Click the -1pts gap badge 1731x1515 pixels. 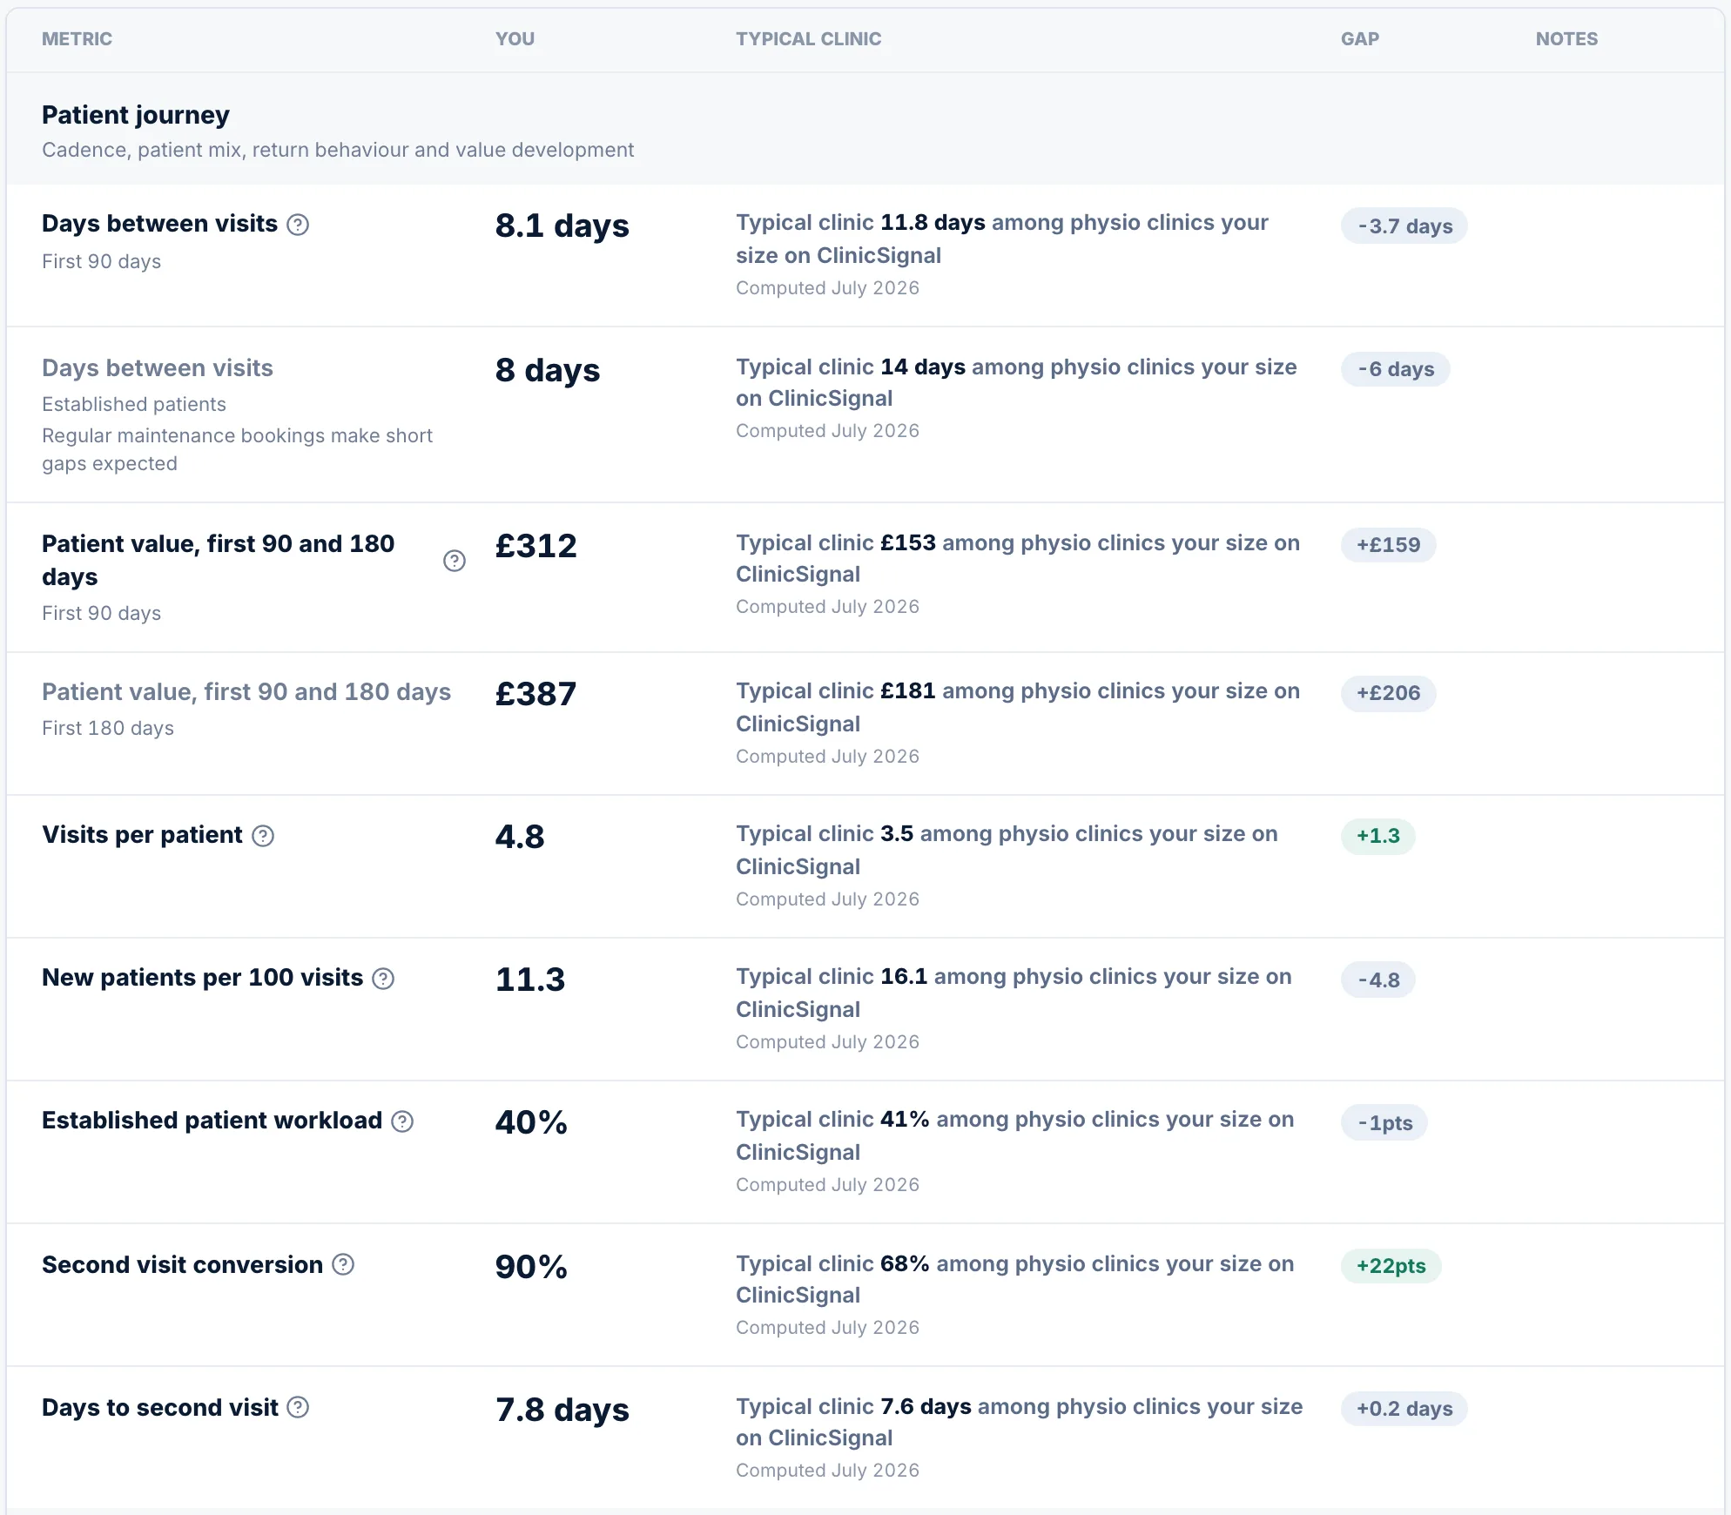(1384, 1122)
